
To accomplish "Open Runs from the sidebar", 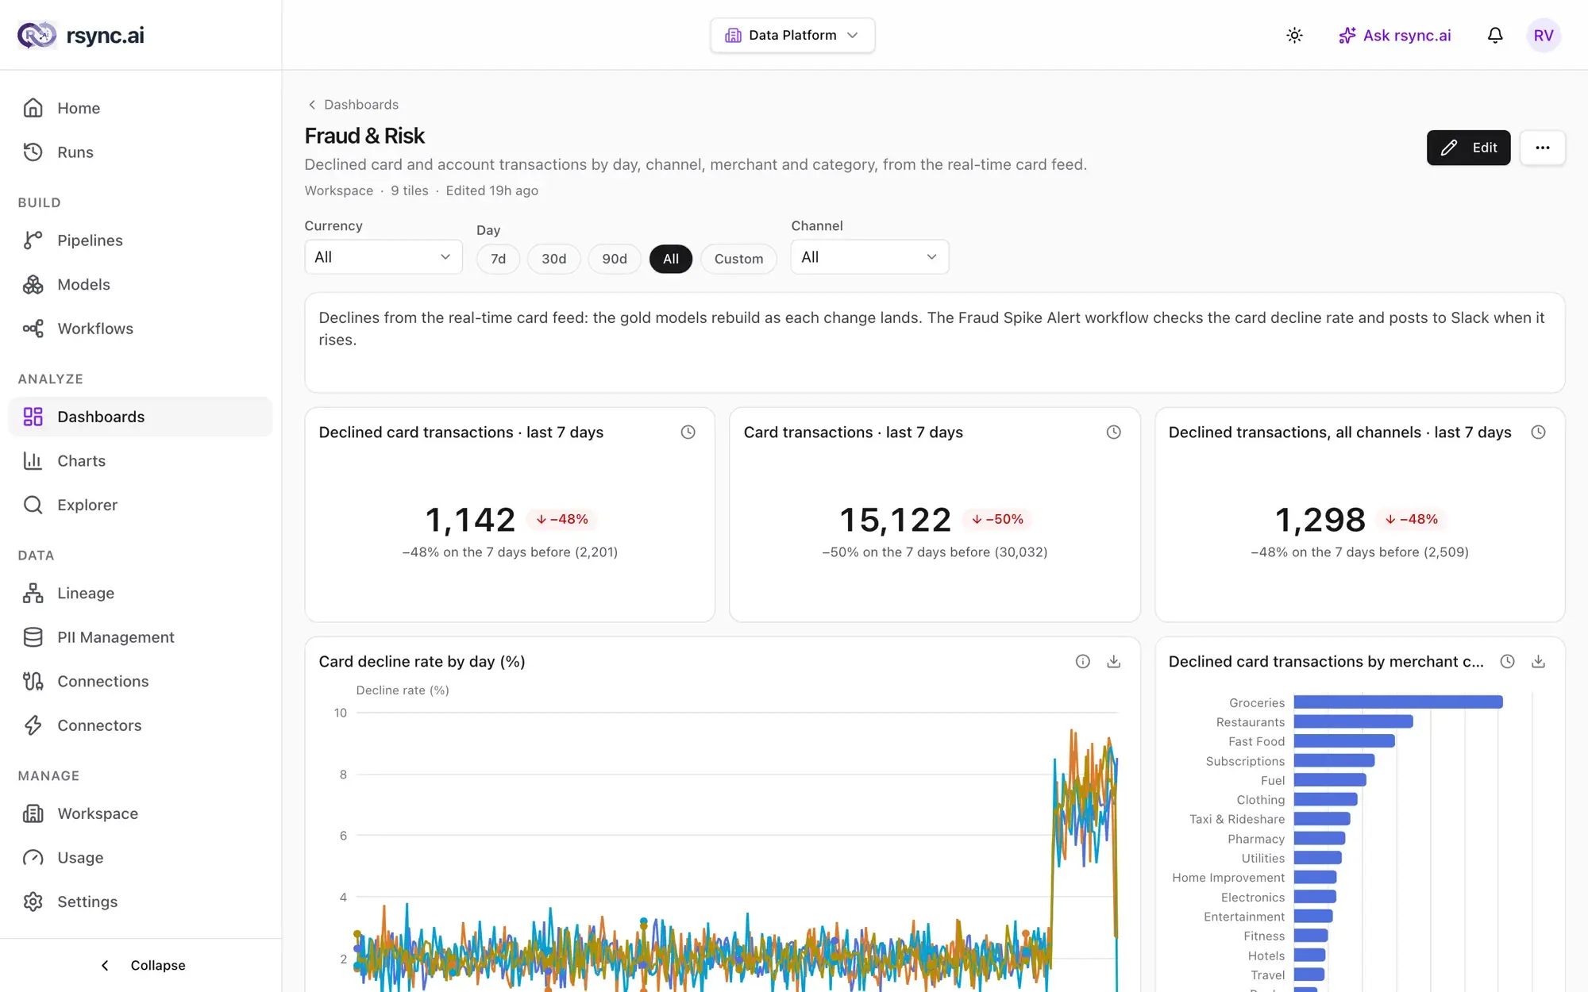I will point(141,152).
